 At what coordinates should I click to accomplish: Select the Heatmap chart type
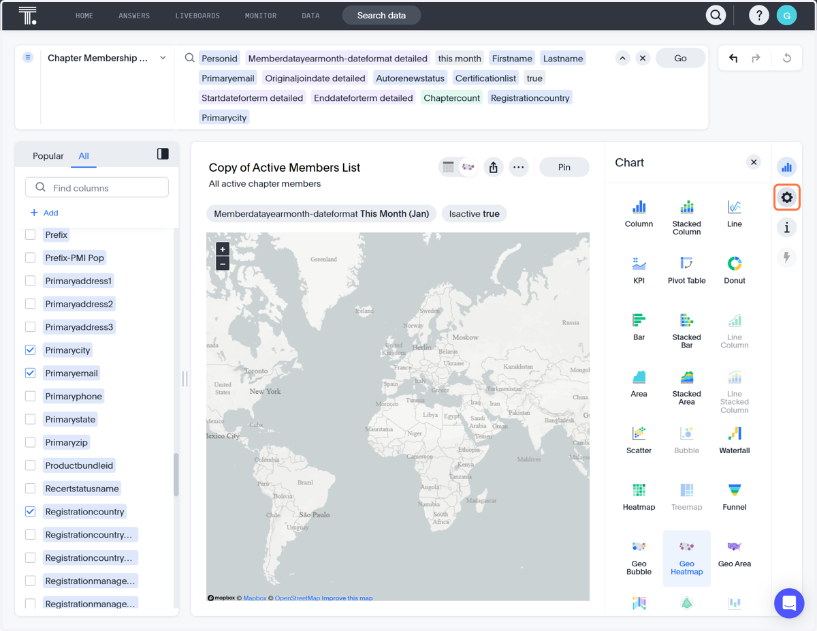point(639,497)
